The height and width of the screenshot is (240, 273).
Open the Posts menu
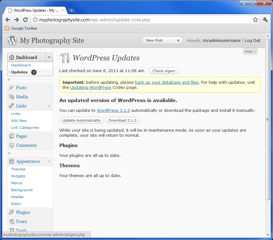(x=21, y=88)
